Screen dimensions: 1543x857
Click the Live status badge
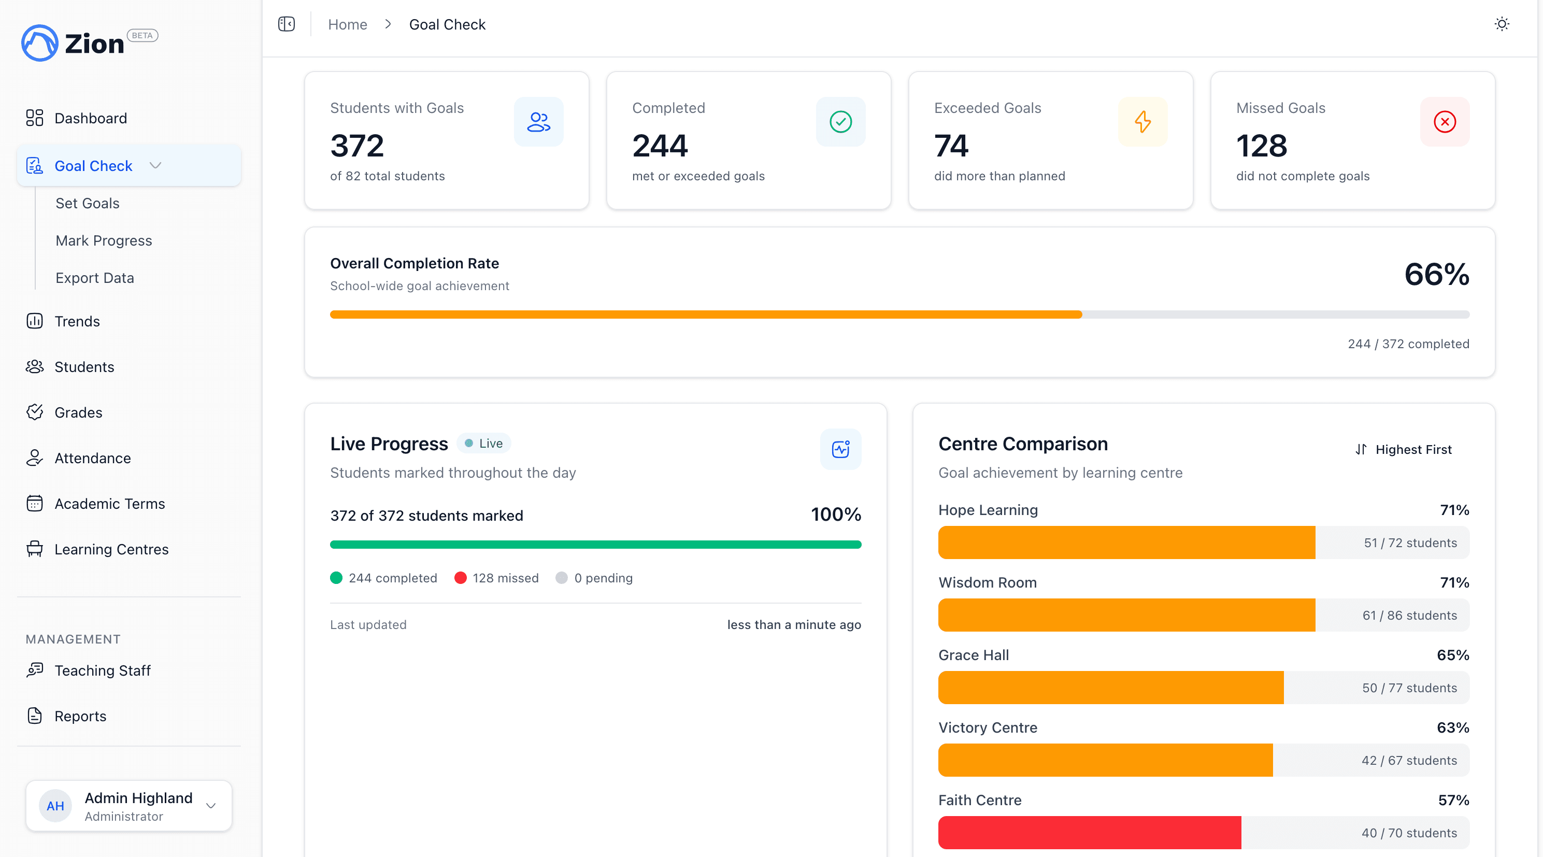(483, 443)
